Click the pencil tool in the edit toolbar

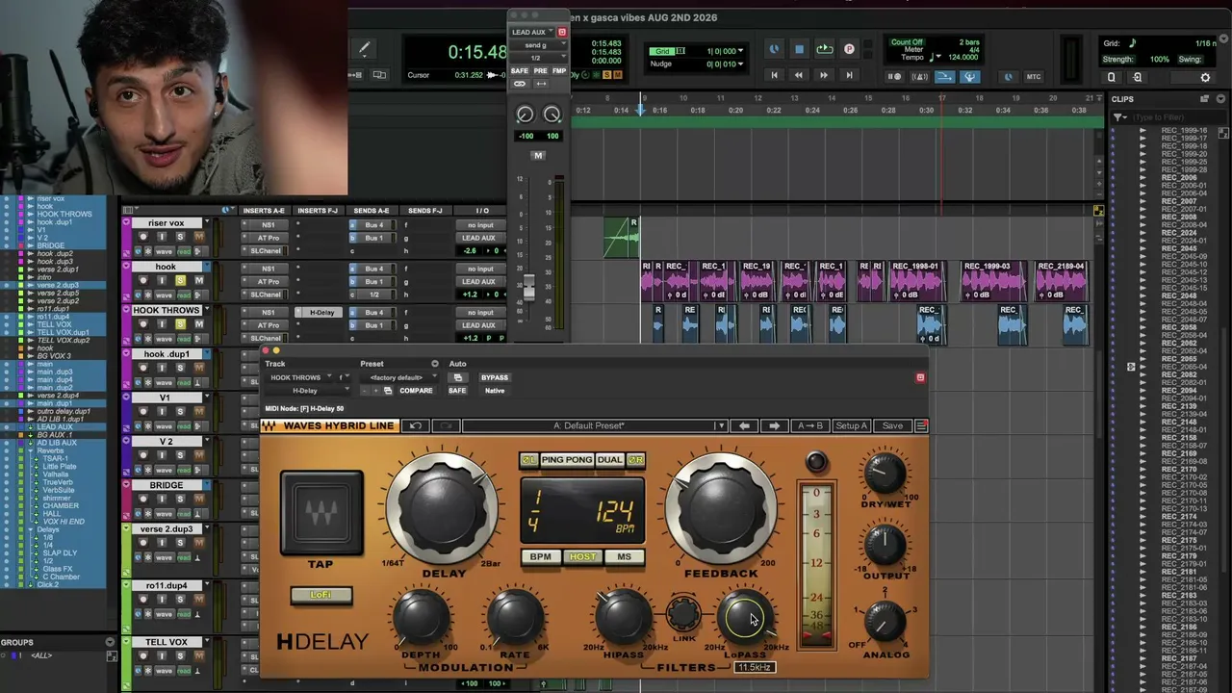coord(364,48)
